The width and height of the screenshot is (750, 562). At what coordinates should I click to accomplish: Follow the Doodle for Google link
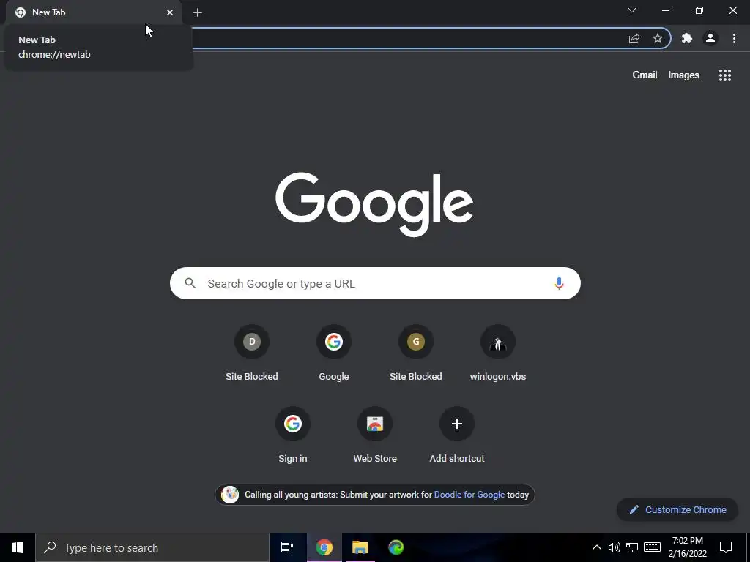click(469, 495)
